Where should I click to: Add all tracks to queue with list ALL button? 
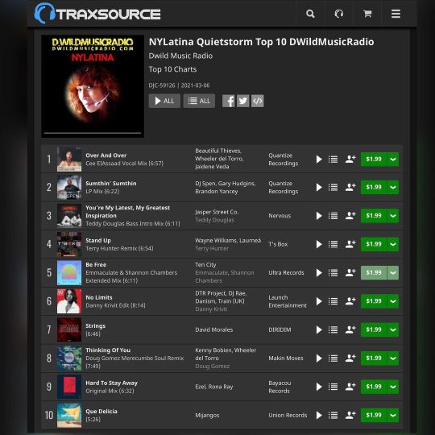pos(199,101)
